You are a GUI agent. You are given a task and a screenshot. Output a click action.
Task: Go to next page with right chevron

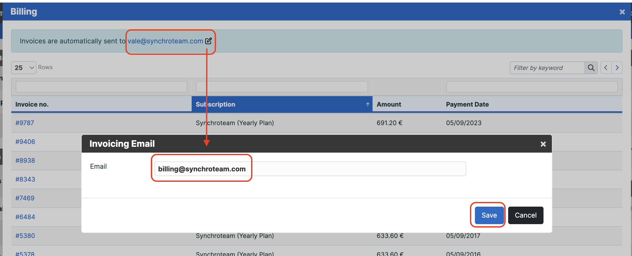617,68
